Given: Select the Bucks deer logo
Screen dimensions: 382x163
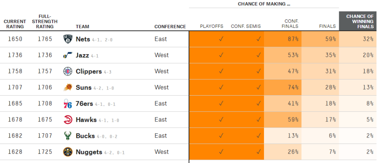Looking at the screenshot, I should tap(68, 136).
